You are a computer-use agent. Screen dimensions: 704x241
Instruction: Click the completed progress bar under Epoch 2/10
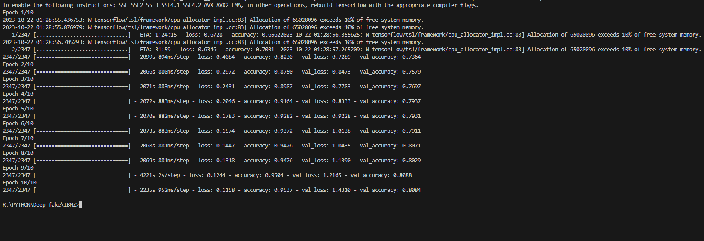(x=82, y=72)
